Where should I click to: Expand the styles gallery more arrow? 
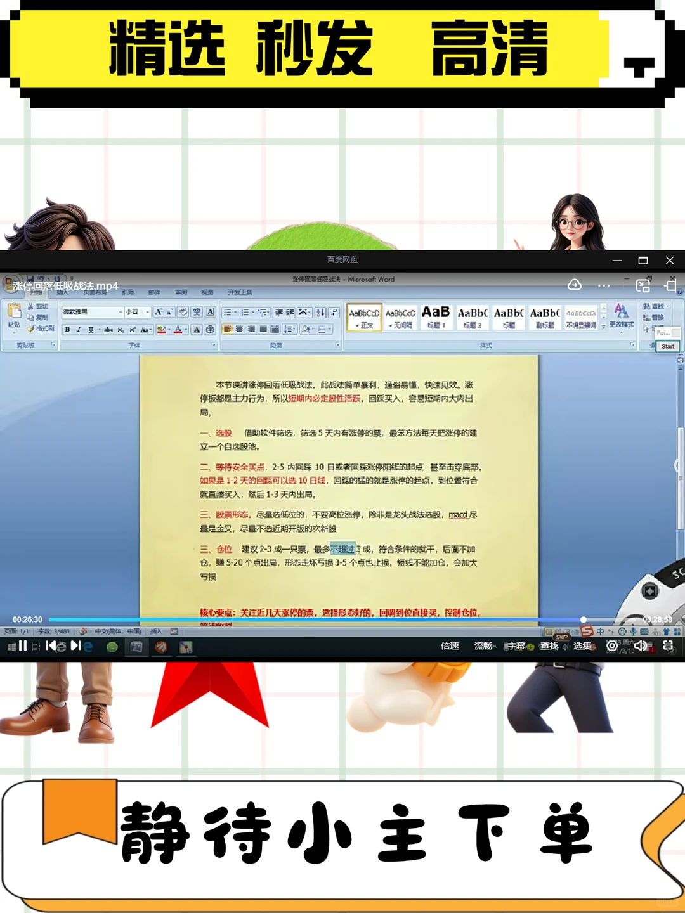click(603, 327)
